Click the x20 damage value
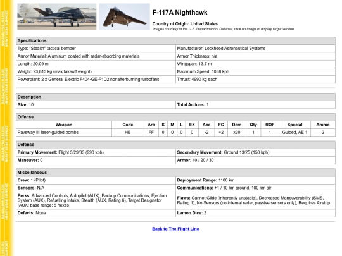Screen dimensions: 342x256 point(237,132)
